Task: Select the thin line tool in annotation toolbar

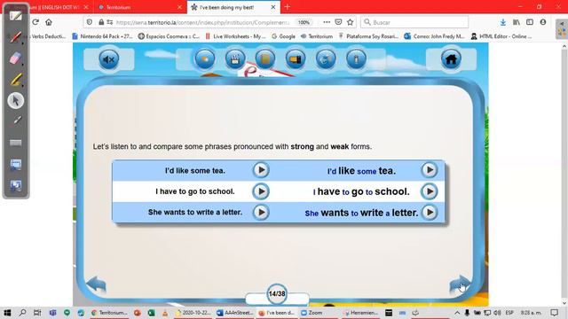Action: 16,121
